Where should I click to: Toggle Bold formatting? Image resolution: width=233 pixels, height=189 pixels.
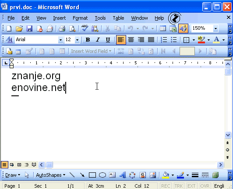(x=88, y=40)
